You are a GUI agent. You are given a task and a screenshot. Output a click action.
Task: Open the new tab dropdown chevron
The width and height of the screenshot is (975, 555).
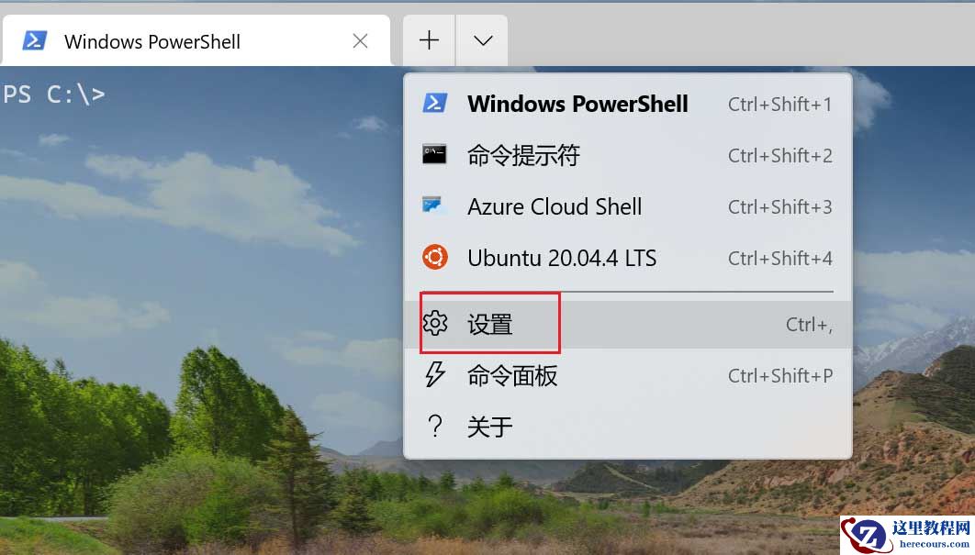[481, 39]
